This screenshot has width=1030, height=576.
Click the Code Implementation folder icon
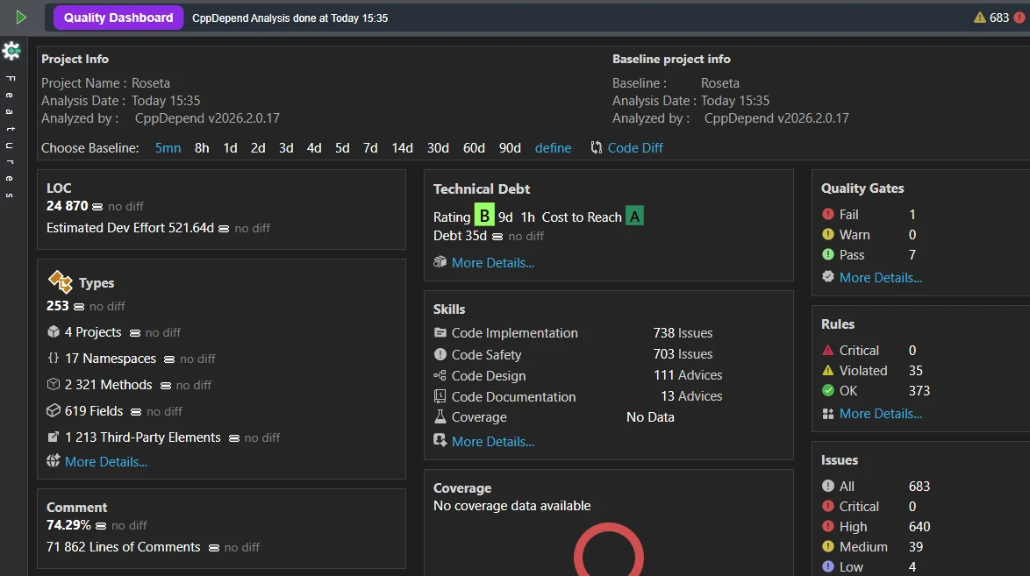coord(440,333)
